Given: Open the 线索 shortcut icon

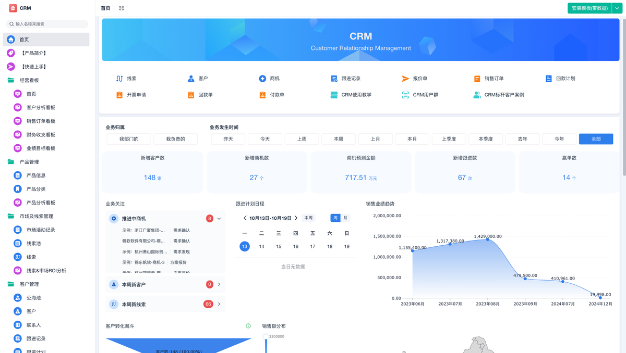Looking at the screenshot, I should coord(119,79).
